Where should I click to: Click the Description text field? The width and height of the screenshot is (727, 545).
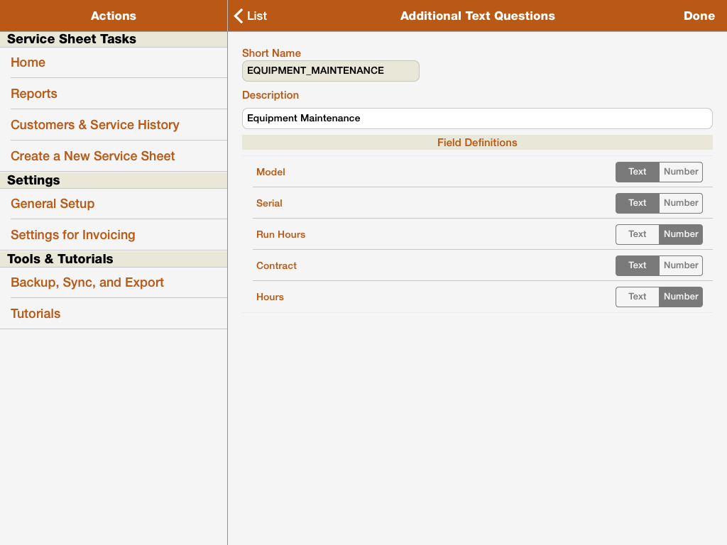pyautogui.click(x=476, y=119)
